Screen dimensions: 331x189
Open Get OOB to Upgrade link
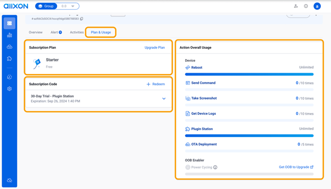point(296,167)
